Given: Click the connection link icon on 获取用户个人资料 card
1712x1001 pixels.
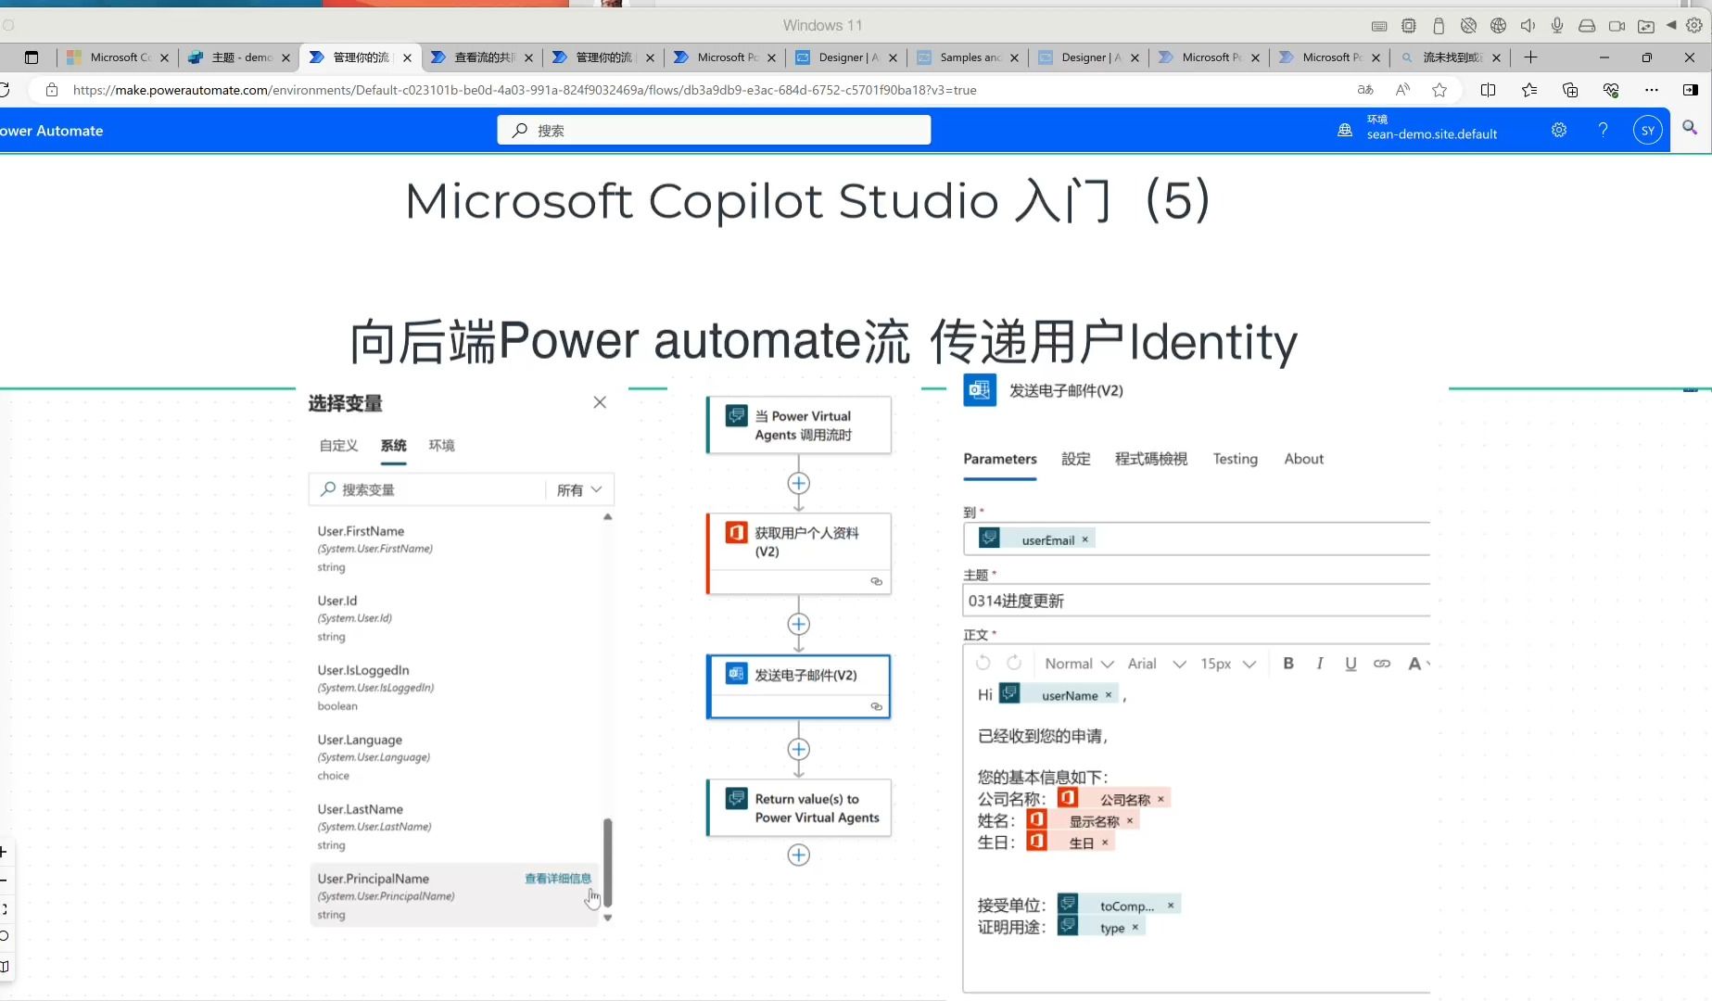Looking at the screenshot, I should [x=876, y=581].
